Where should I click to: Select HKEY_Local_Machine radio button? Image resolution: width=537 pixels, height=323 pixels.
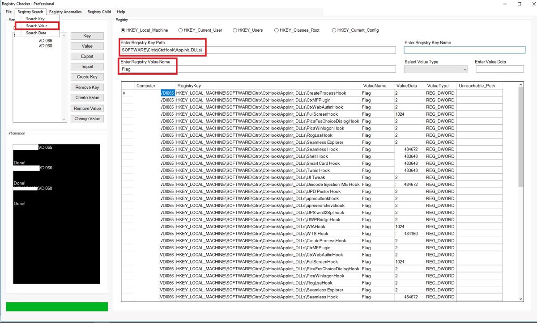coord(144,30)
